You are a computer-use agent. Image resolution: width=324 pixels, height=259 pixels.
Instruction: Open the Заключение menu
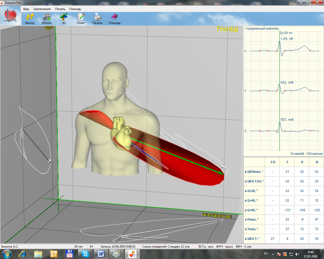click(x=42, y=9)
